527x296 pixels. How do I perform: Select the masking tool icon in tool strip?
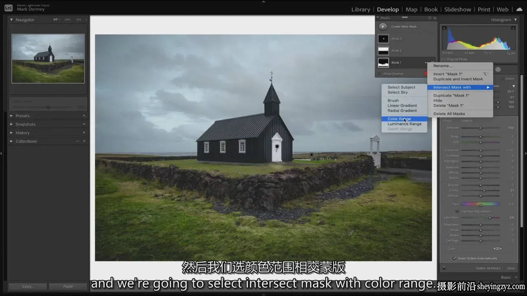pos(498,69)
